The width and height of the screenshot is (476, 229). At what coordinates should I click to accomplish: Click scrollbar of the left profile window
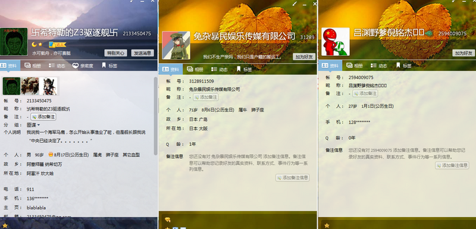156,115
